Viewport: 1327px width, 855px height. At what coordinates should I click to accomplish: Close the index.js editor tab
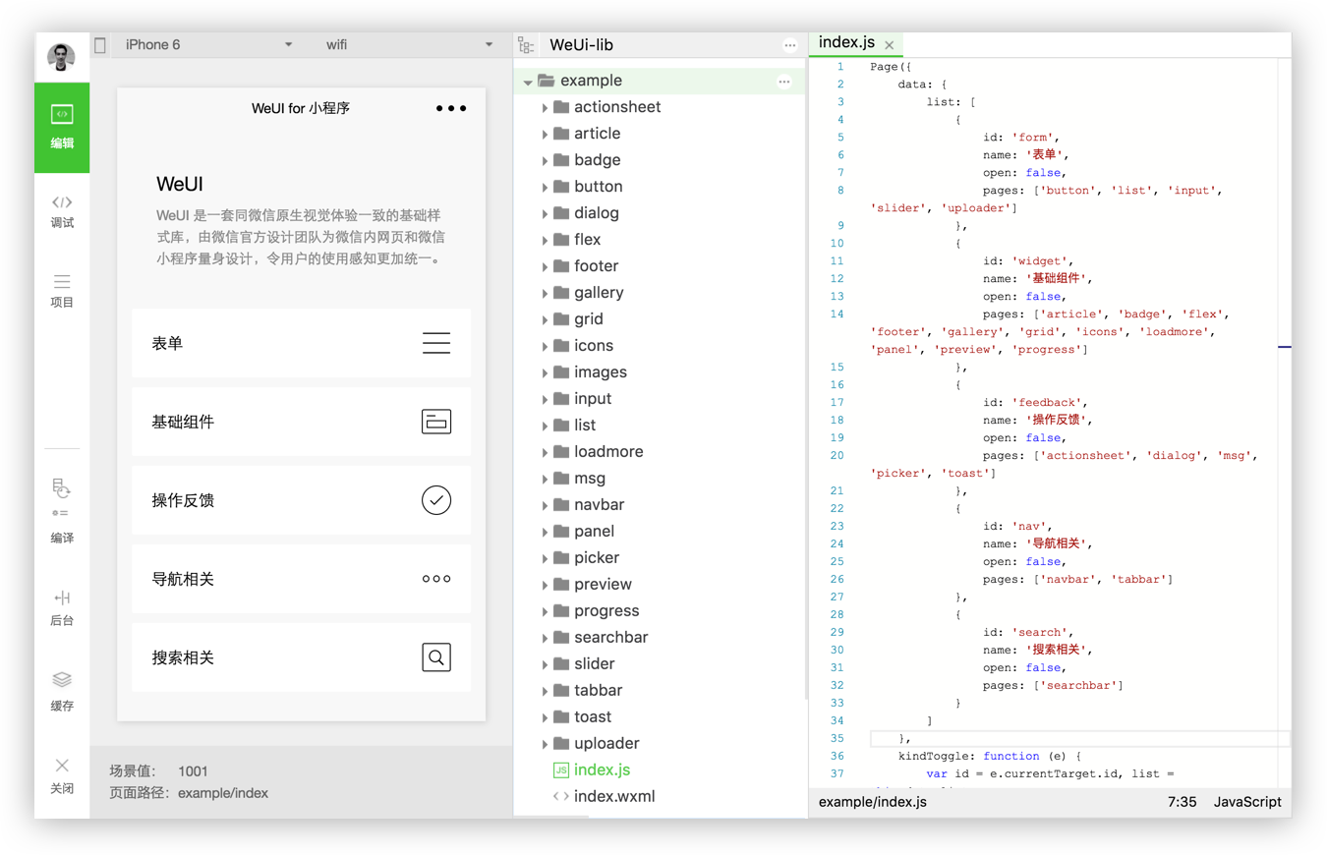[x=889, y=45]
